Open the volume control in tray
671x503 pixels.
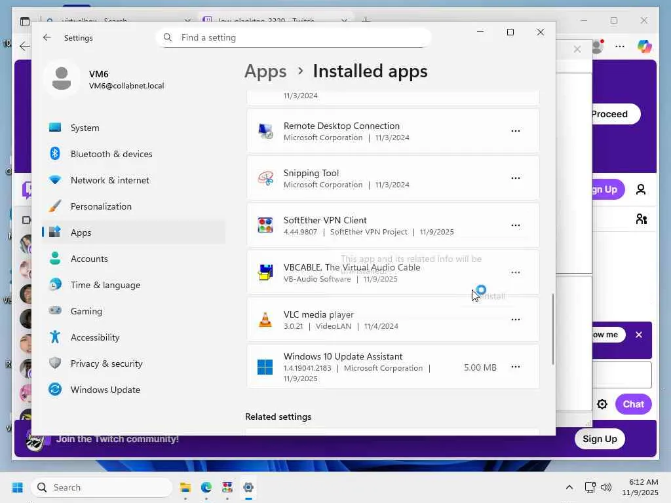point(606,487)
